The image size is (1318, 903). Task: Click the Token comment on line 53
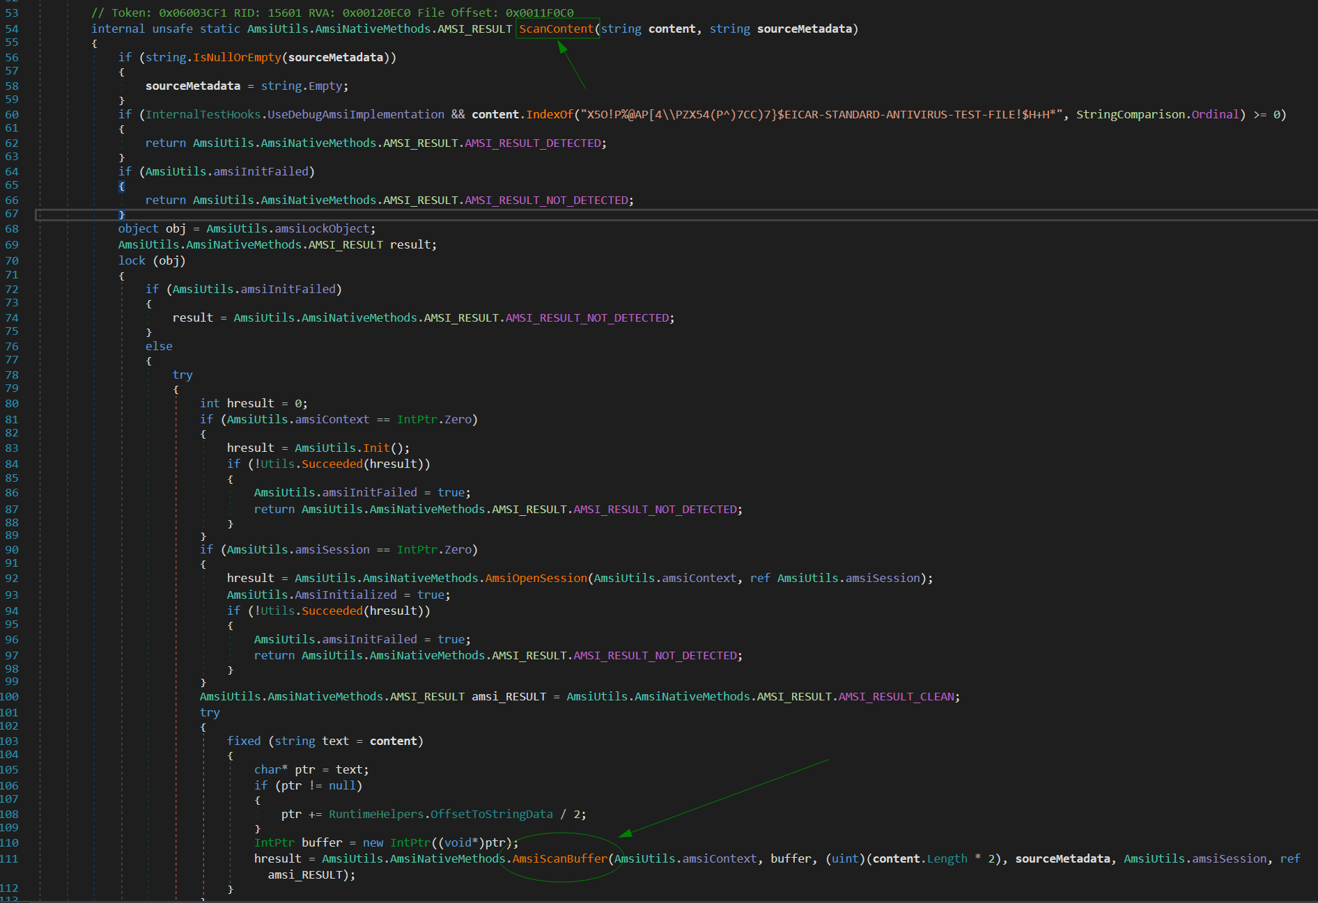[332, 13]
